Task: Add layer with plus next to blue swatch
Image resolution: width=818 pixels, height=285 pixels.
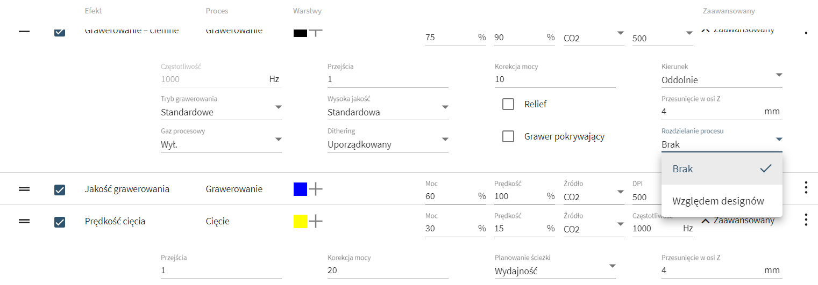Action: point(316,189)
